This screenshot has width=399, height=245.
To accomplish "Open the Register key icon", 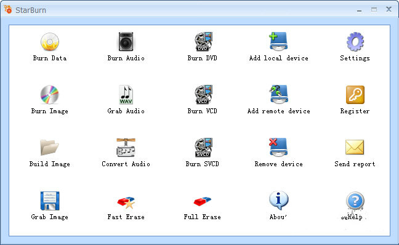I will tap(355, 95).
